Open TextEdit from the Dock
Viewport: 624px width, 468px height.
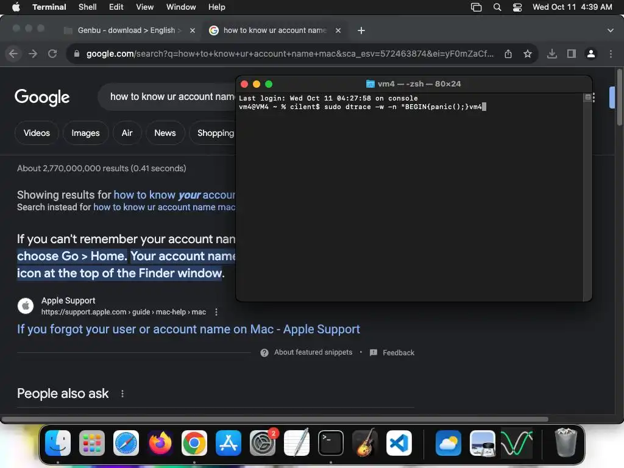tap(297, 443)
